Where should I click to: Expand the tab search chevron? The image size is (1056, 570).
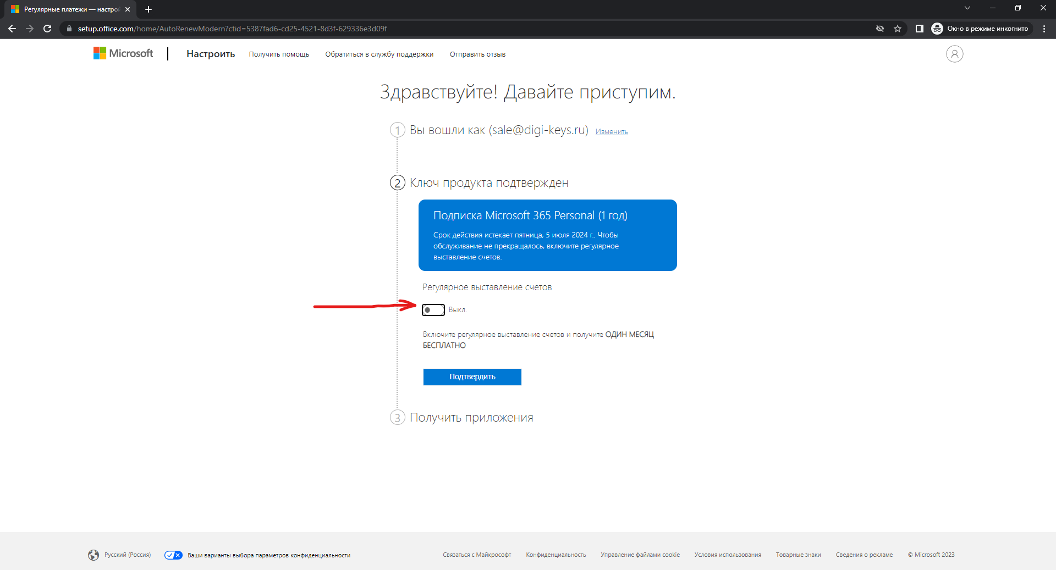tap(967, 8)
